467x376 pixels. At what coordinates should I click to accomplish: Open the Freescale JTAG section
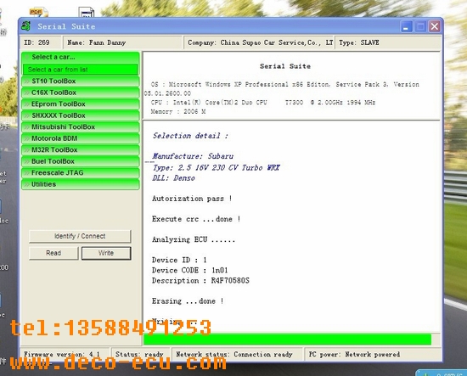[x=81, y=173]
